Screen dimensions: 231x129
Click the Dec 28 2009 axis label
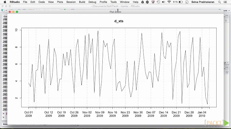[189, 114]
